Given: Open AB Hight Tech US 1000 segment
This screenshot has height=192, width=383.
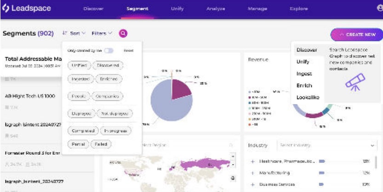Looking at the screenshot, I should click(32, 101).
